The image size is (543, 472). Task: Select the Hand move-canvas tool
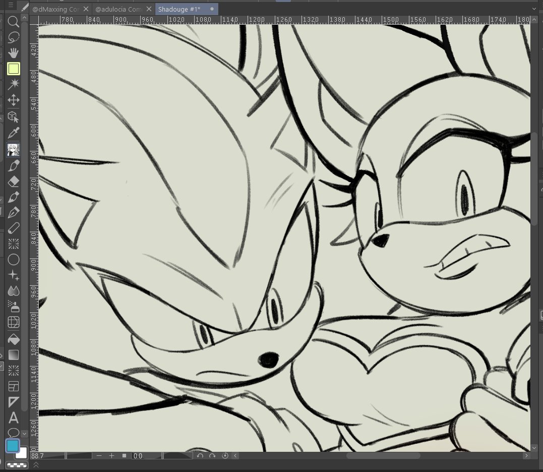point(13,53)
